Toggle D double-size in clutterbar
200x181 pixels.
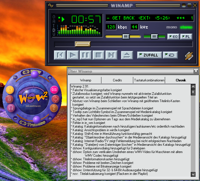pyautogui.click(x=54, y=30)
